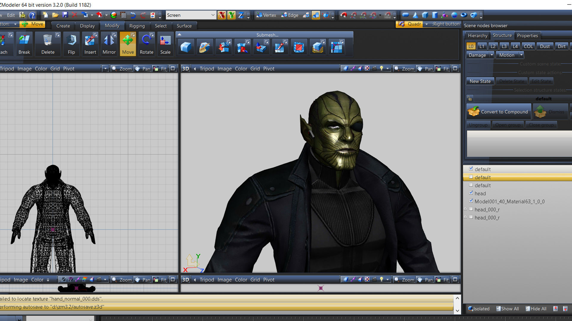
Task: Click the Redo arrow icon
Action: pyautogui.click(x=143, y=15)
